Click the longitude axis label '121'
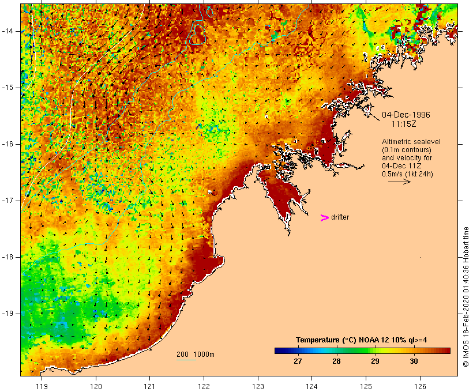Image resolution: width=473 pixels, height=392 pixels. [x=149, y=386]
